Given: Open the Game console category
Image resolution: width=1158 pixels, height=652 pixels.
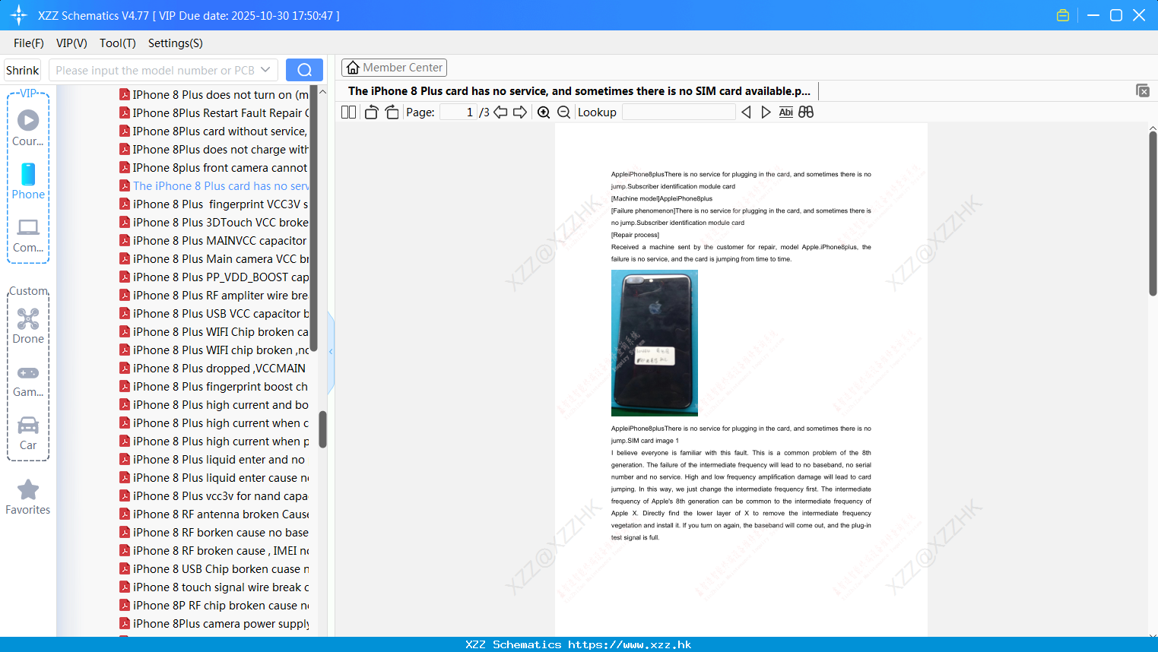Looking at the screenshot, I should tap(28, 381).
